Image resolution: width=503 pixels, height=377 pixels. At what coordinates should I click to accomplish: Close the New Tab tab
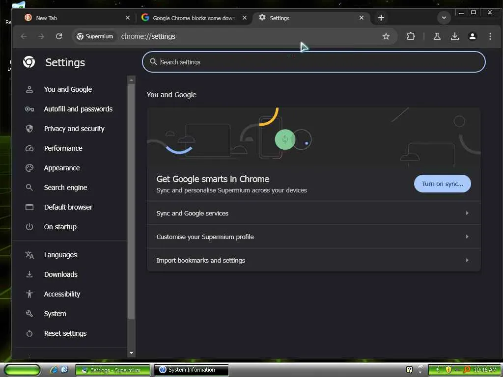click(x=127, y=18)
